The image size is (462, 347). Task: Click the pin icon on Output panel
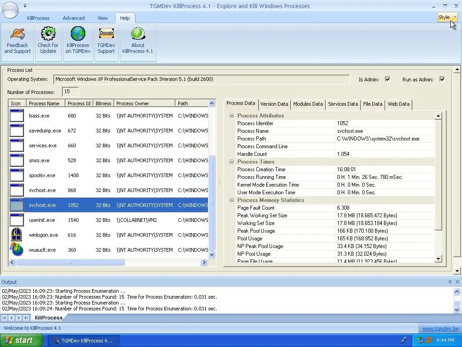(450, 282)
